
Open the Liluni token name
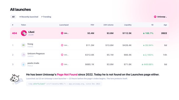click(x=31, y=32)
